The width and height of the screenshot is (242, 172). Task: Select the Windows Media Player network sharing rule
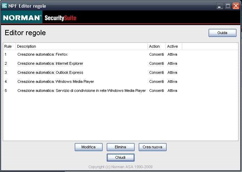81,91
